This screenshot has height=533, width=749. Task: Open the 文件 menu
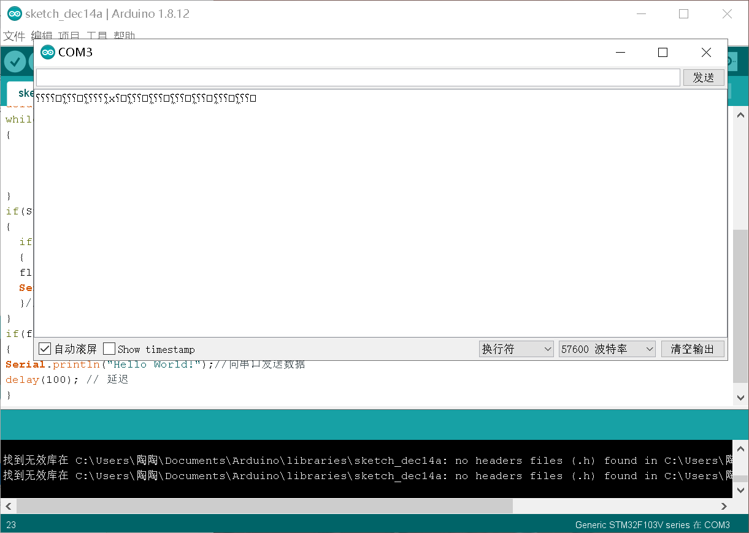15,36
